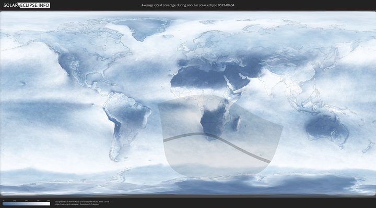Image resolution: width=376 pixels, height=208 pixels.
Task: Click the 0% end of the legend scale
Action: point(4,204)
